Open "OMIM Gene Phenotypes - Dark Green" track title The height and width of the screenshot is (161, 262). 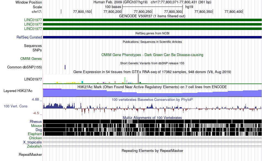pos(152,55)
